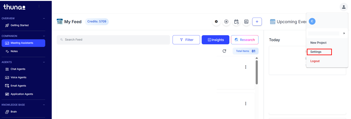Open three-dot menu of first feed item
Viewport: 351px width, 119px height.
click(x=245, y=67)
